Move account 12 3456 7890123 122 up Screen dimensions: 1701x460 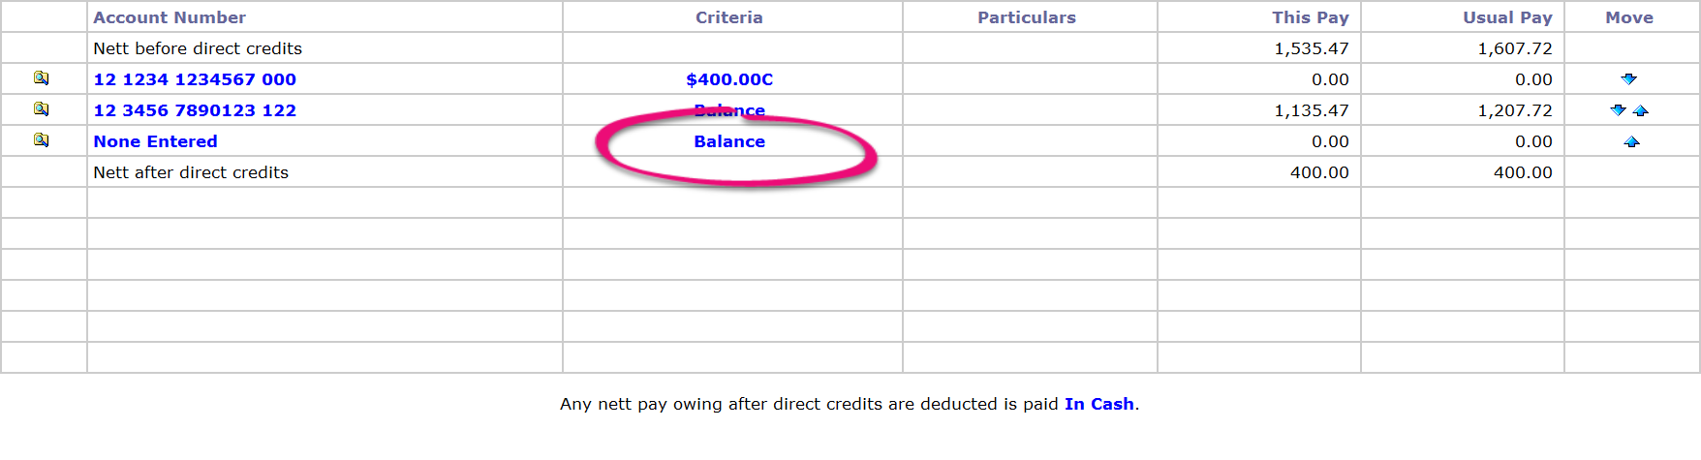1640,110
